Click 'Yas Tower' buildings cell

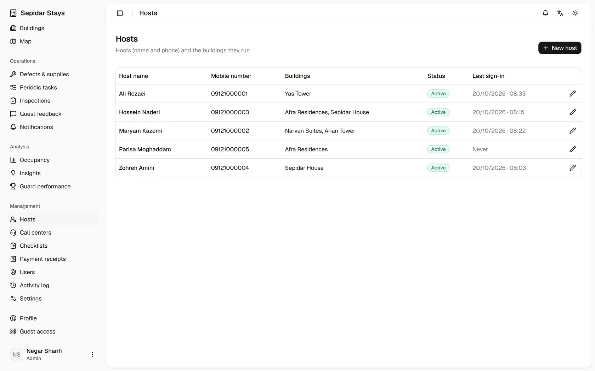click(x=298, y=94)
